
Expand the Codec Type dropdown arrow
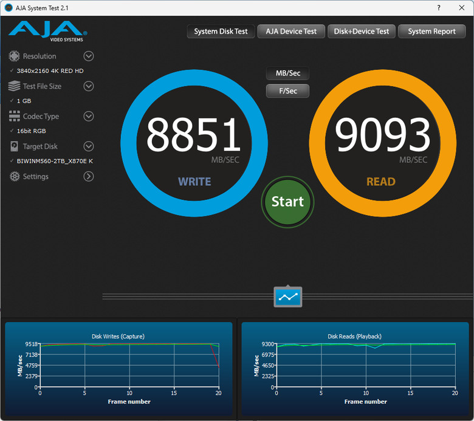point(89,116)
